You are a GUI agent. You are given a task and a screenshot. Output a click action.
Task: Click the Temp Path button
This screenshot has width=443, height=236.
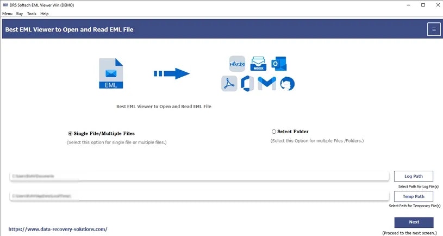tap(413, 196)
